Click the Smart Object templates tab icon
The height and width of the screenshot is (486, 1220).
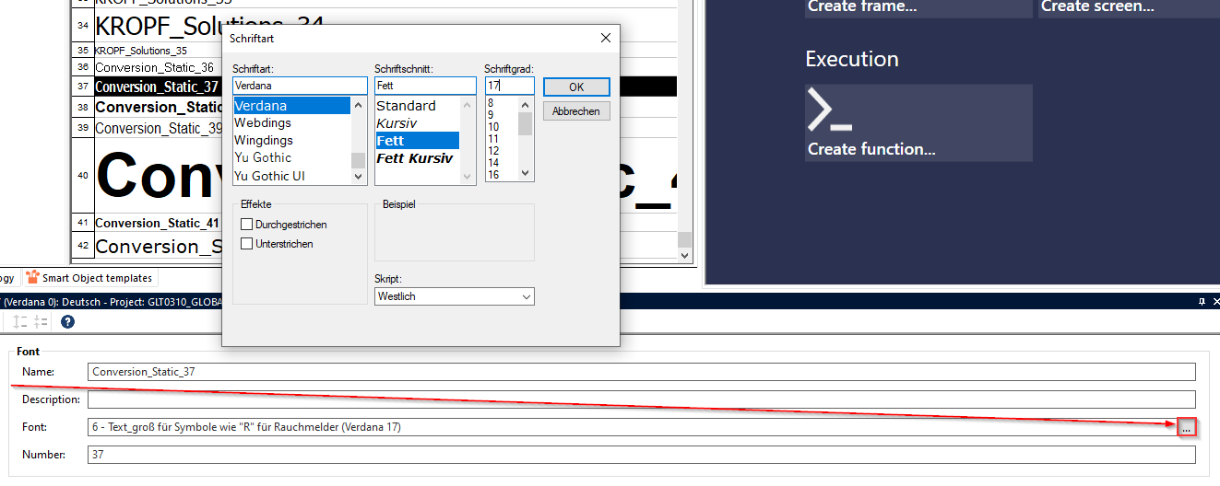click(x=33, y=277)
